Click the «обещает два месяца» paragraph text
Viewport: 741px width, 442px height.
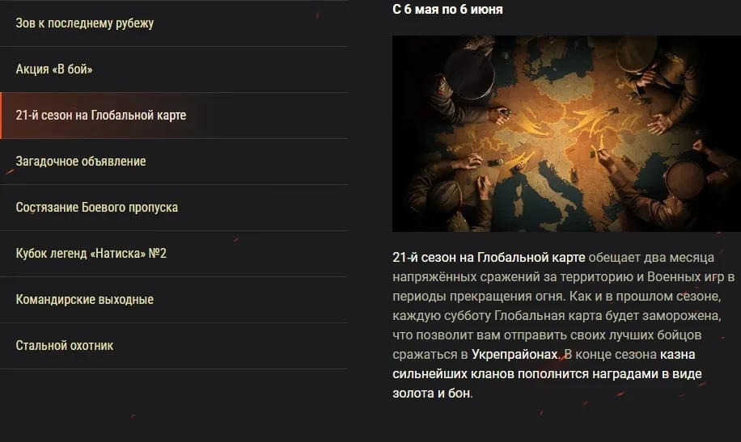[x=651, y=257]
